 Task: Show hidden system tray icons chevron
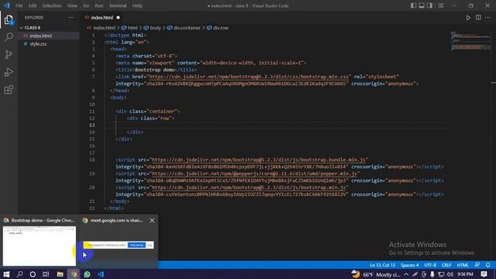406,274
